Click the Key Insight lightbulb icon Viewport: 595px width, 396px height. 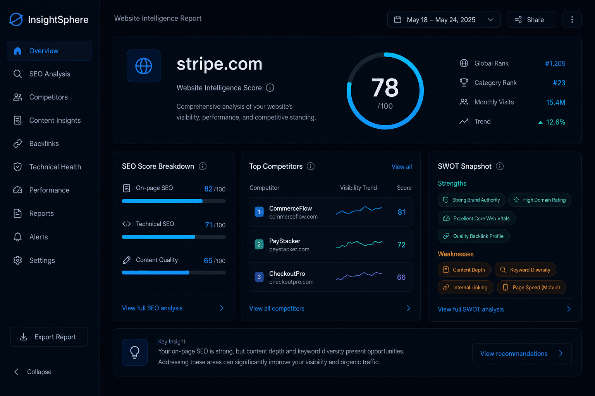tap(135, 352)
